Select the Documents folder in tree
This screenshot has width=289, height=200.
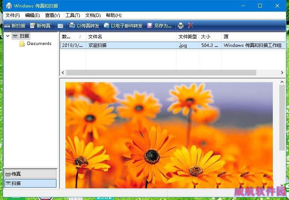35,44
